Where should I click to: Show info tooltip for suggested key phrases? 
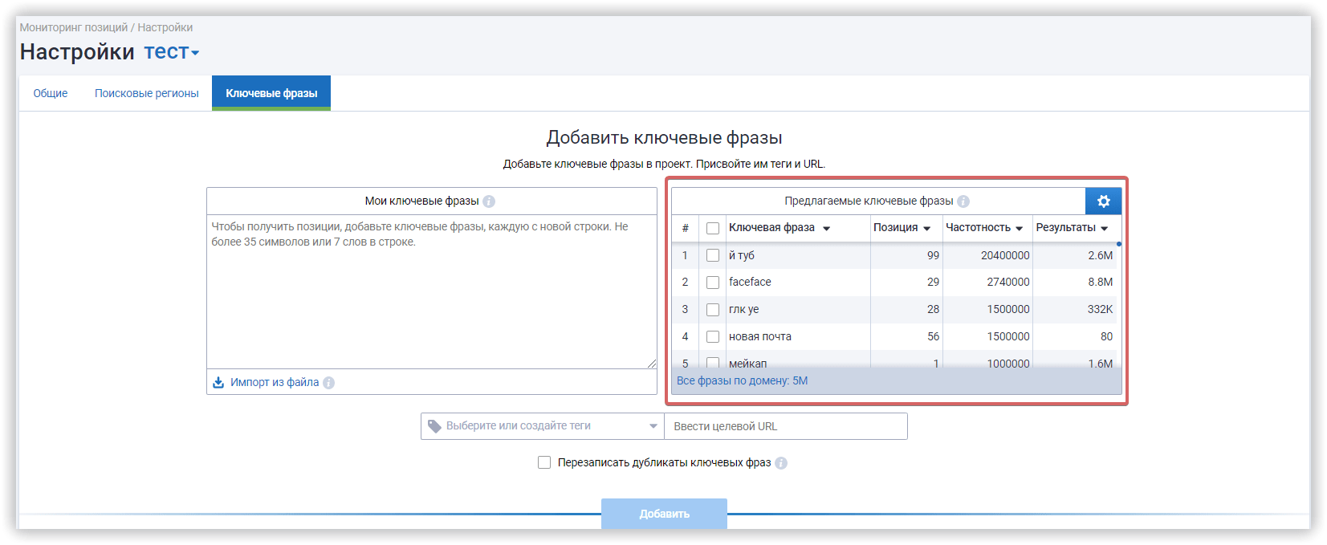click(x=963, y=201)
